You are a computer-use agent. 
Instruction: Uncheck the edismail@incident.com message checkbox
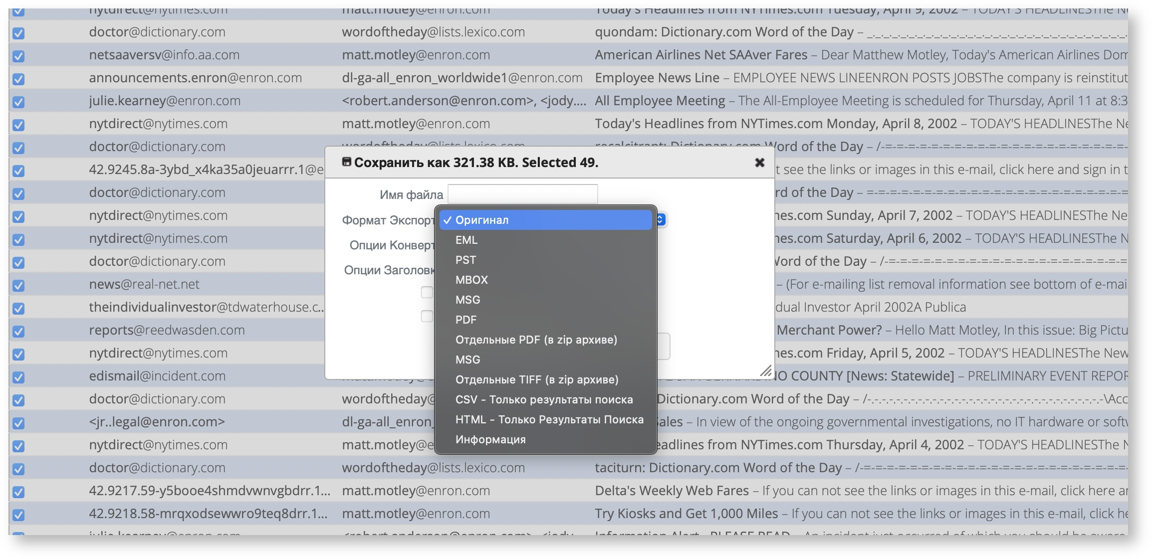(18, 376)
